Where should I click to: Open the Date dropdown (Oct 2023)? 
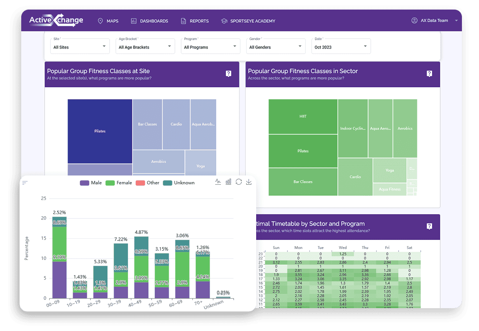341,46
